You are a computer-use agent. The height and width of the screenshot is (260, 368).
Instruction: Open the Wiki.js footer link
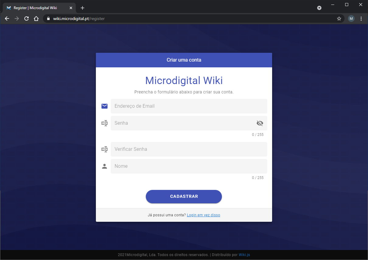coord(244,255)
